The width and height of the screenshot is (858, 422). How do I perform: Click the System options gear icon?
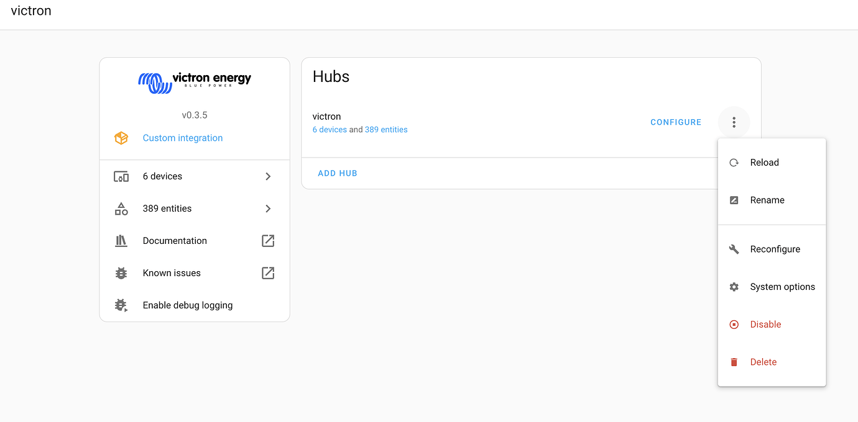734,286
